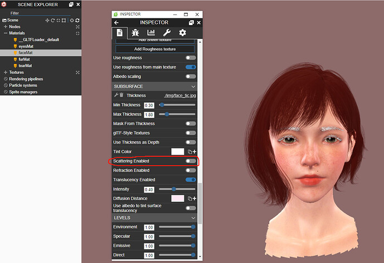
Task: Turn off Translucency Enabled switch
Action: pyautogui.click(x=191, y=180)
